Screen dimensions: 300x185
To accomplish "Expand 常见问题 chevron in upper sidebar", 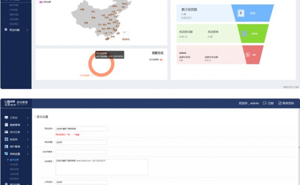I will point(27,30).
